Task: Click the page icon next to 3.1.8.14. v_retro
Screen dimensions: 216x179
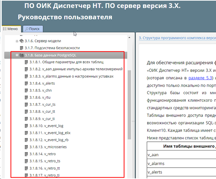Action: point(26,154)
